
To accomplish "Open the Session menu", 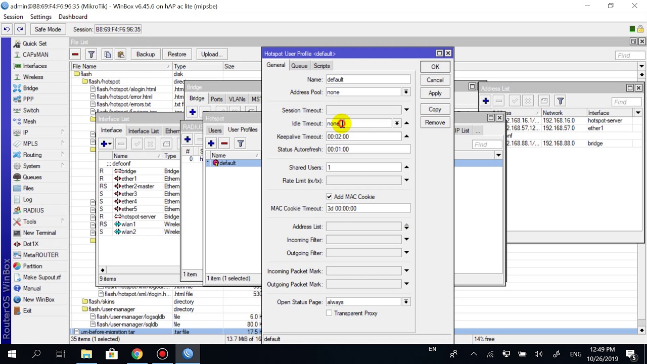I will pos(13,17).
